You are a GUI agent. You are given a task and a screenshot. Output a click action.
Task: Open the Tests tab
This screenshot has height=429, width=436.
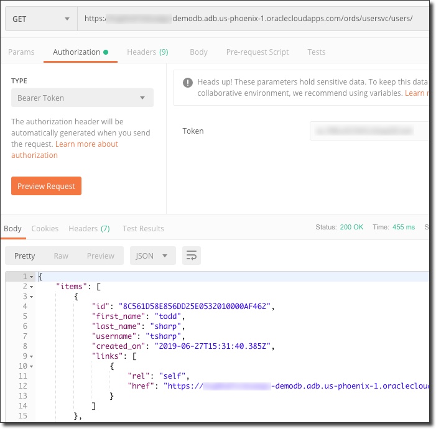tap(316, 52)
